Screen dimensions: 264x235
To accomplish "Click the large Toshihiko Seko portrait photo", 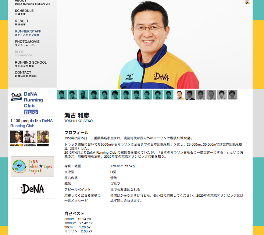I will 154,44.
